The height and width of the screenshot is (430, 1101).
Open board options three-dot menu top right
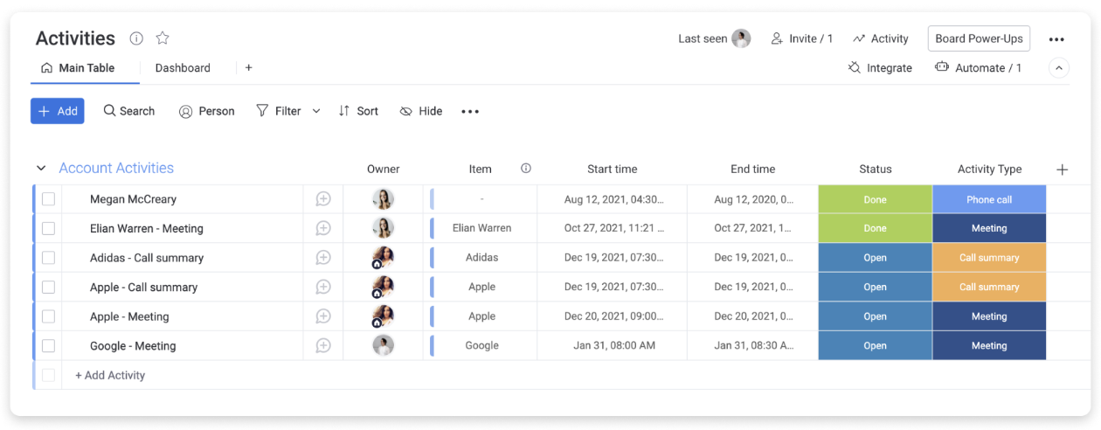1056,39
